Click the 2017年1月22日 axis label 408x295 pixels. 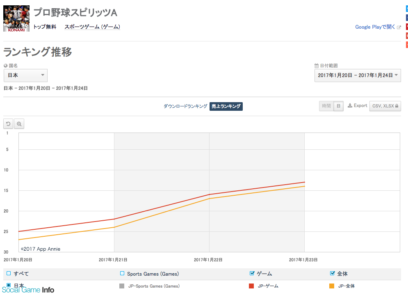208,260
